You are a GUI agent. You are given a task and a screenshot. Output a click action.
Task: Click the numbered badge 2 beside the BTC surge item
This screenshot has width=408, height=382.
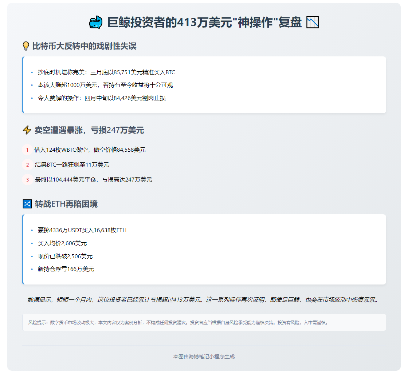27,164
